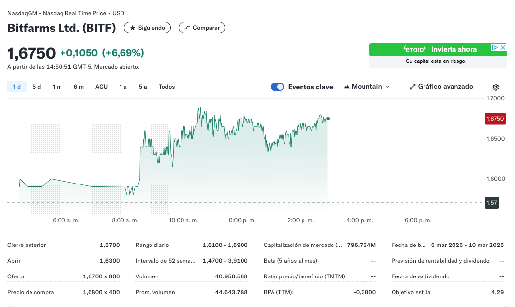Click the (+6,69%) percentage change
The image size is (515, 307).
pyautogui.click(x=123, y=53)
